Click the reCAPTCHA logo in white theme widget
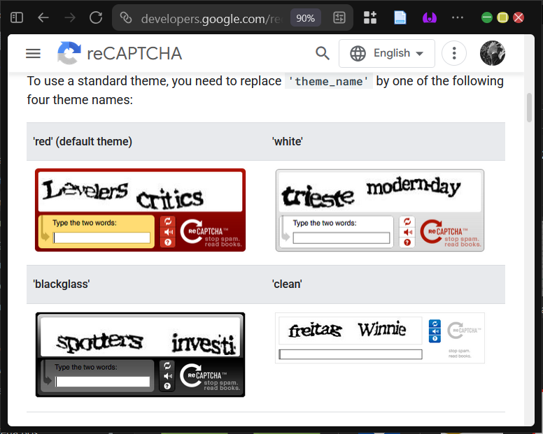The image size is (543, 434). pyautogui.click(x=450, y=233)
